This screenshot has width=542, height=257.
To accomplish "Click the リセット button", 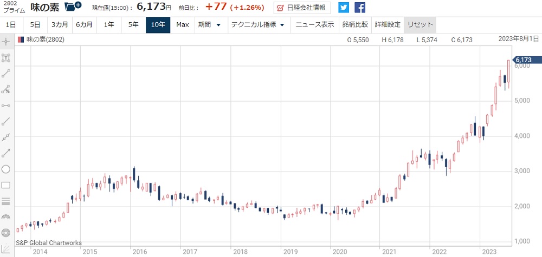I will coord(420,25).
